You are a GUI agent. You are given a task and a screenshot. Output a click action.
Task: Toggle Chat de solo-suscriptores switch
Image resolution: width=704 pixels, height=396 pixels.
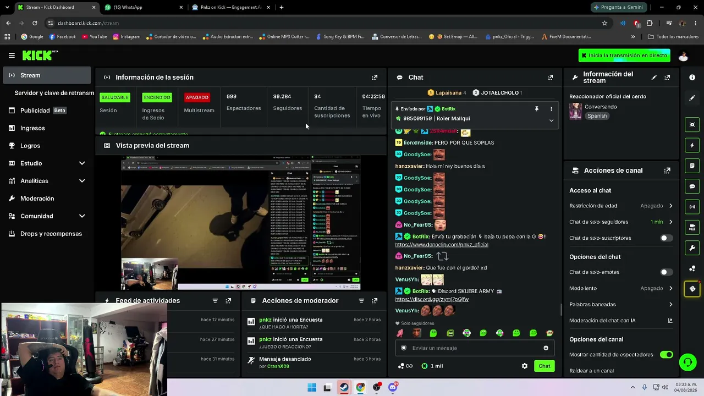[666, 238]
